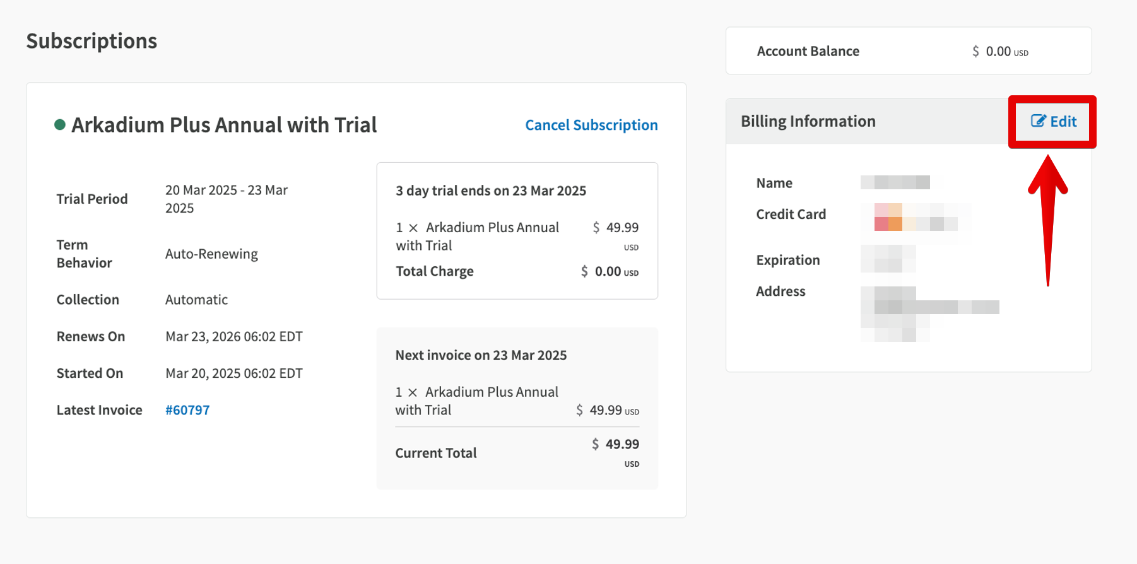Click the '20 Mar 2025 - 23 Mar 2025' value
Image resolution: width=1137 pixels, height=564 pixels.
[x=227, y=199]
